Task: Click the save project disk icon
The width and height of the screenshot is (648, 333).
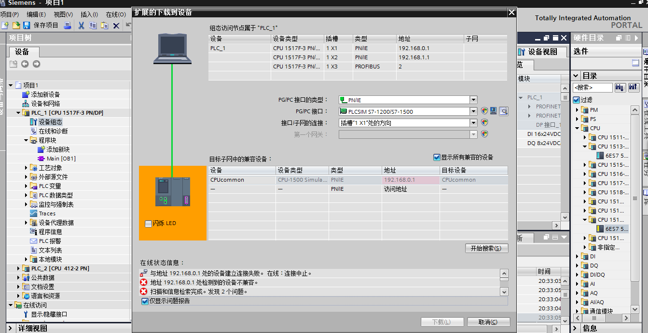Action: point(27,25)
